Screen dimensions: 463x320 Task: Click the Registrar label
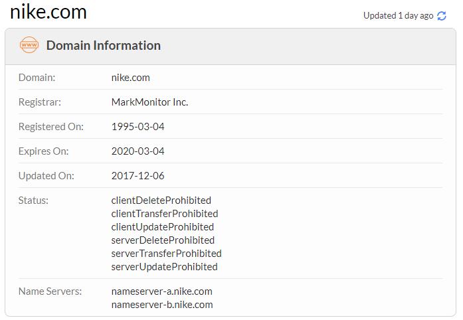click(x=40, y=102)
